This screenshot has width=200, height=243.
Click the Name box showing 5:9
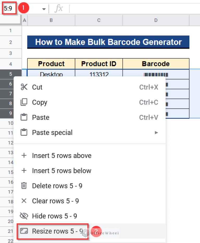click(8, 9)
